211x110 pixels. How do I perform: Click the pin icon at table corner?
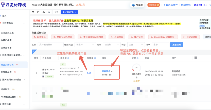33,51
